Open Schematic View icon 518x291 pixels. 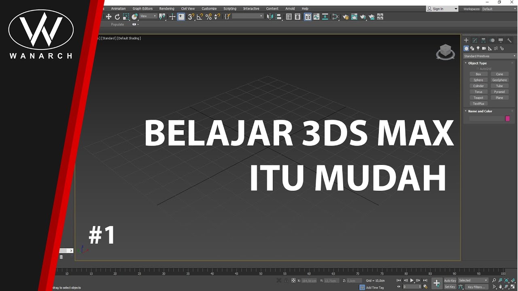point(325,17)
